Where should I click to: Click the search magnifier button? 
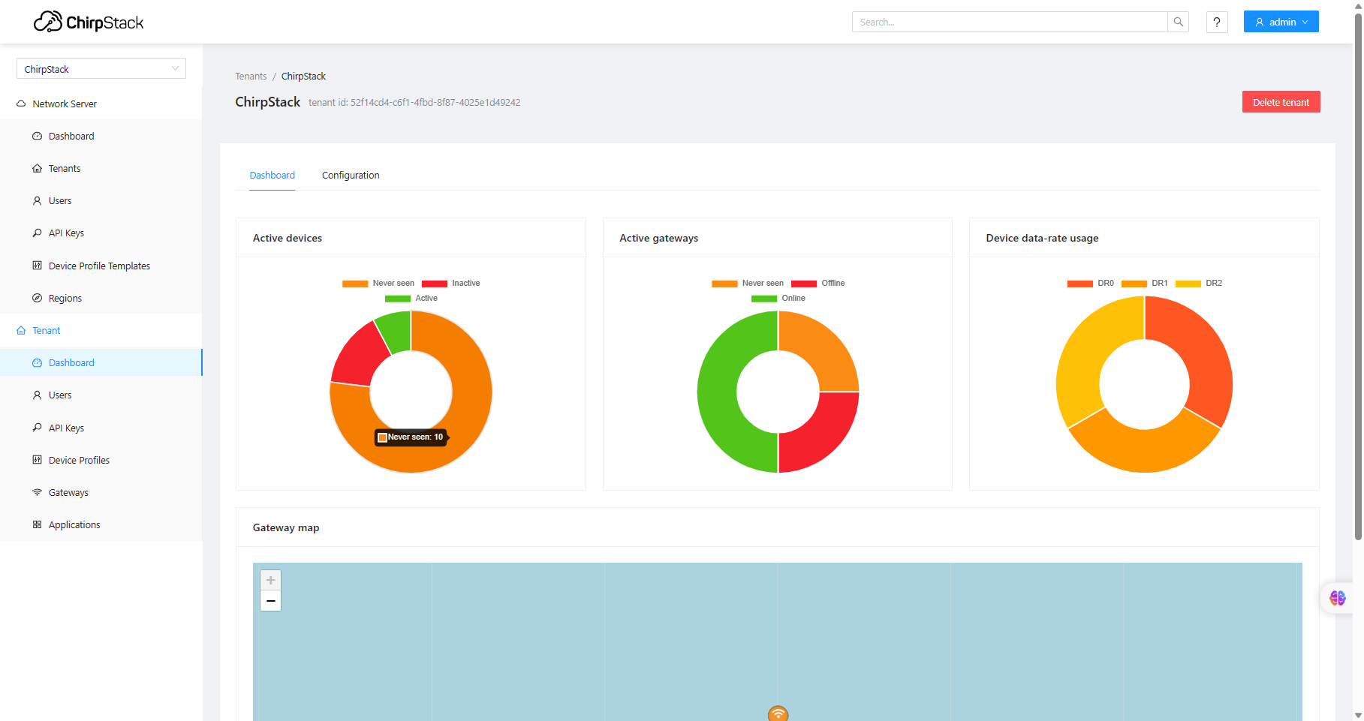tap(1179, 22)
